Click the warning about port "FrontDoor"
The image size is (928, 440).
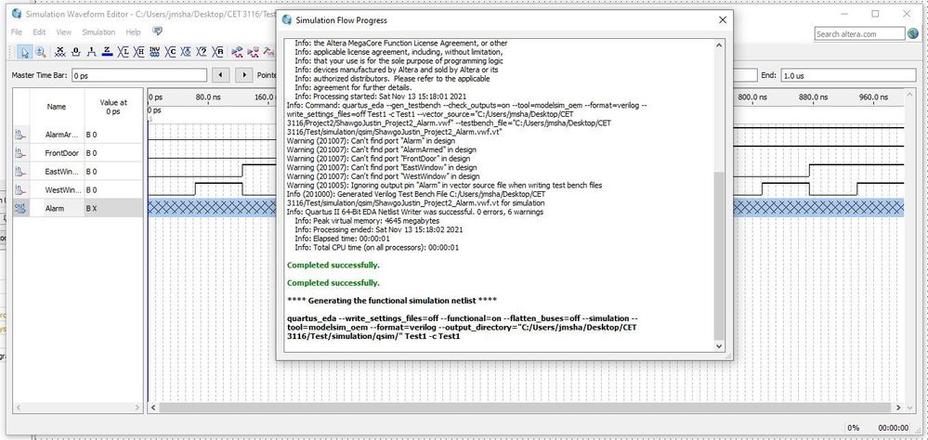378,159
